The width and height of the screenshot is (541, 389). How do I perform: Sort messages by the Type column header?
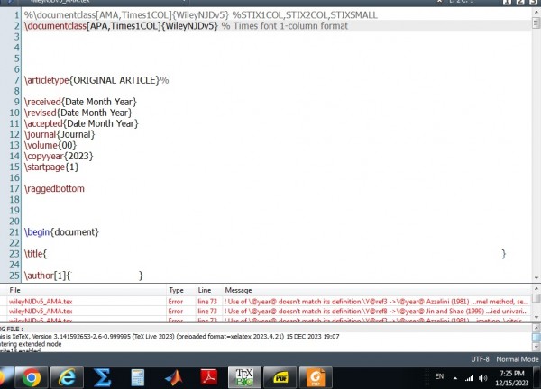pyautogui.click(x=177, y=291)
